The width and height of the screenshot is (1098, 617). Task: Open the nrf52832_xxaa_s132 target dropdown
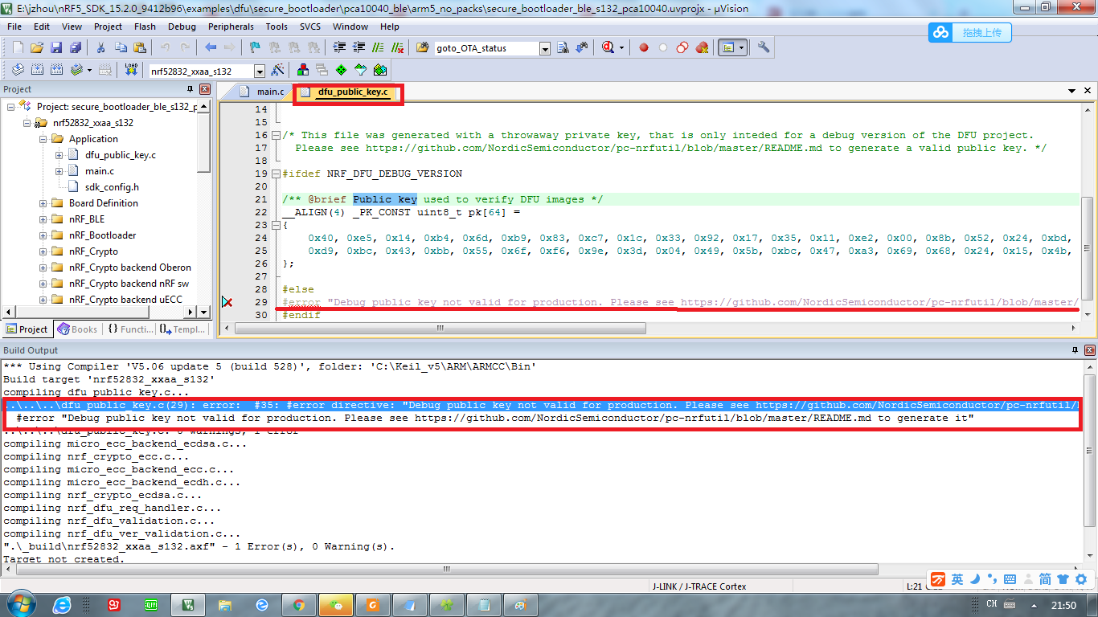tap(259, 72)
